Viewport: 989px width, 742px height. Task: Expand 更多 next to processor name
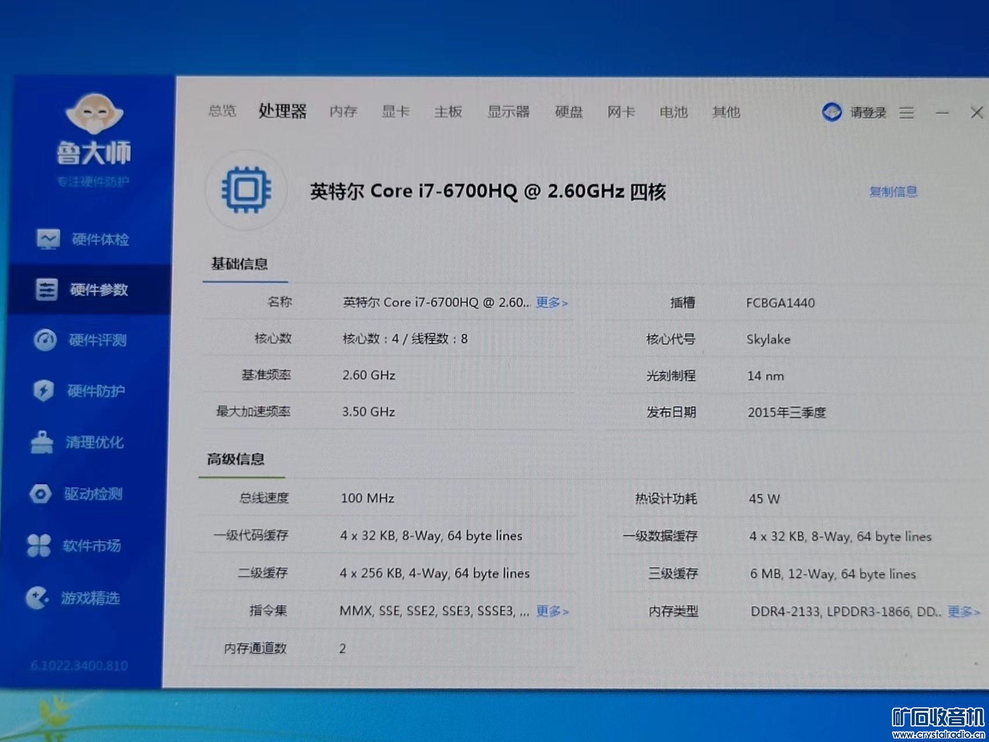(551, 303)
